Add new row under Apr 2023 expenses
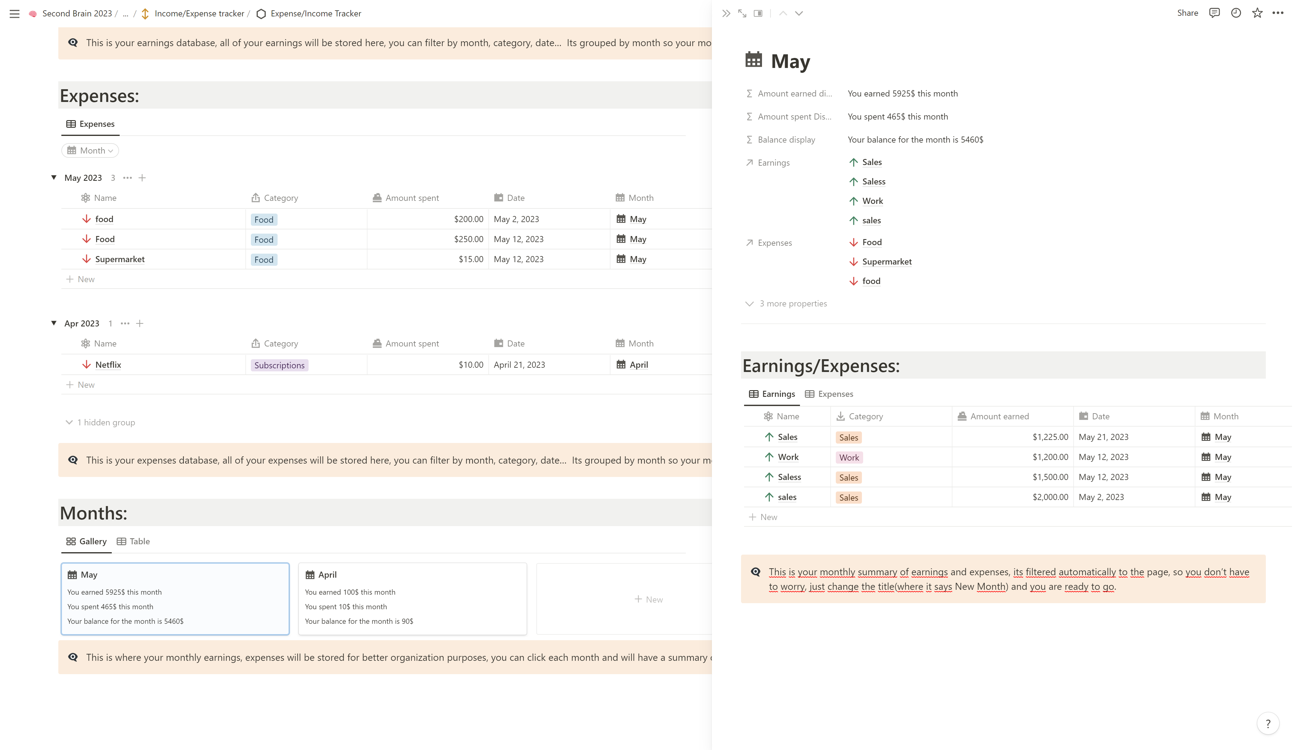 (81, 385)
